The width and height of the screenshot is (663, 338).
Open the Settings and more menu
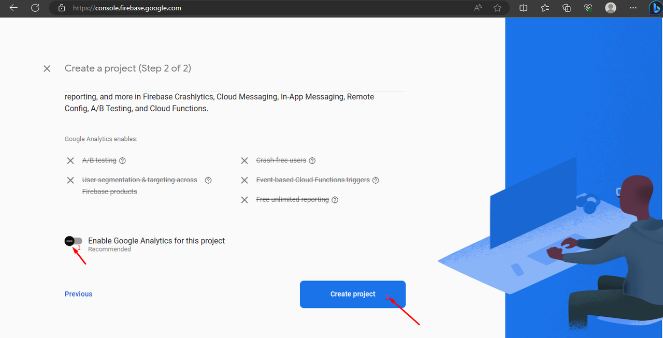(x=633, y=8)
